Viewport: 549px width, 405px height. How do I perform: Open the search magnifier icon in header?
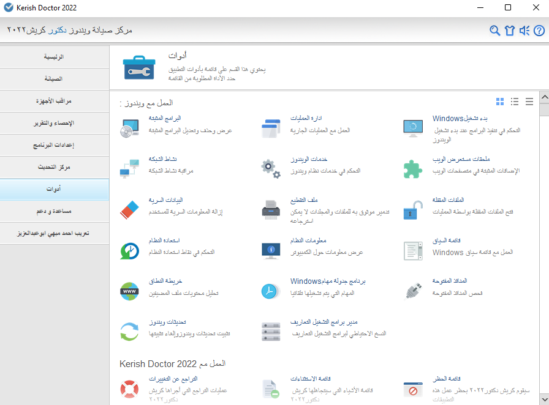pos(494,31)
